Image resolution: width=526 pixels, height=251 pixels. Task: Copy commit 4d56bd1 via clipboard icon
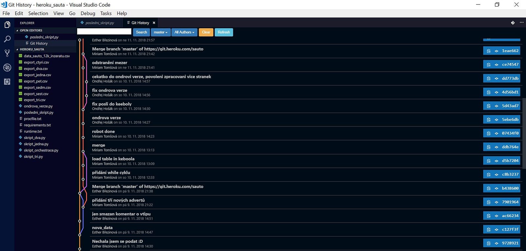[489, 92]
